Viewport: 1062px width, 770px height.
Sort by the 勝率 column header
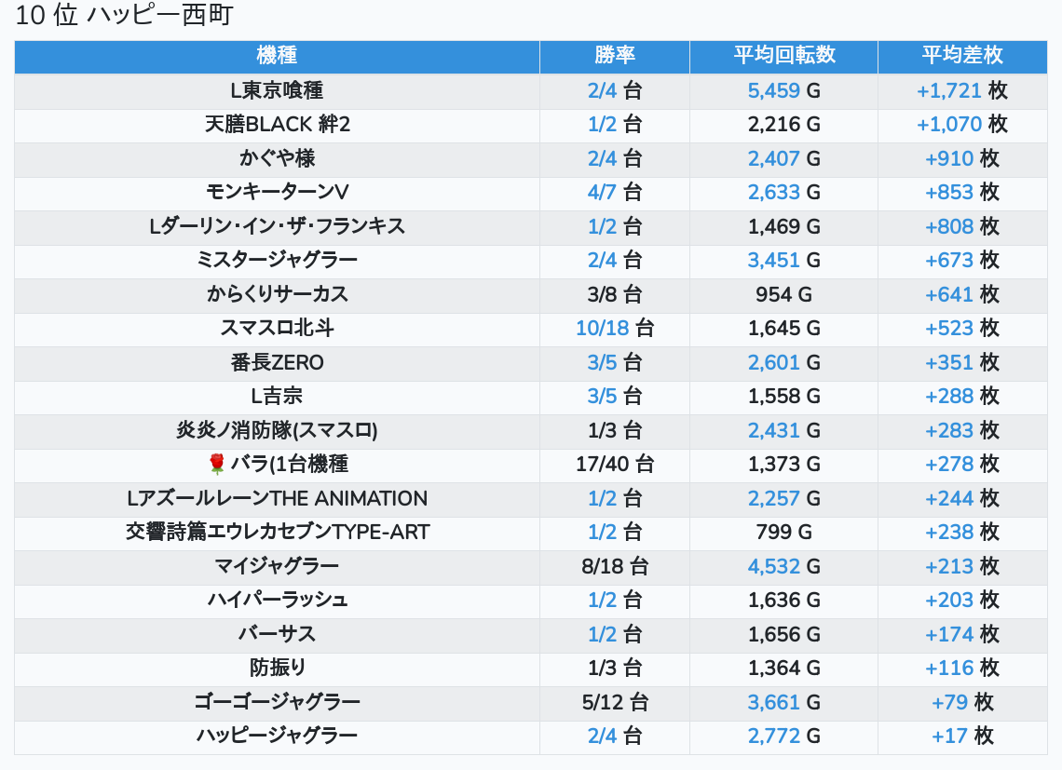coord(615,55)
